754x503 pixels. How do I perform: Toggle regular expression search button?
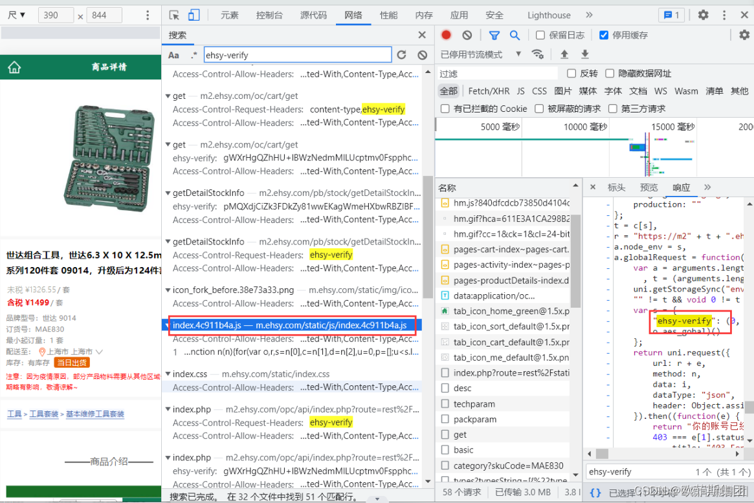click(194, 55)
